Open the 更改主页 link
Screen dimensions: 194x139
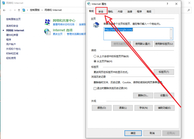pyautogui.click(x=58, y=34)
